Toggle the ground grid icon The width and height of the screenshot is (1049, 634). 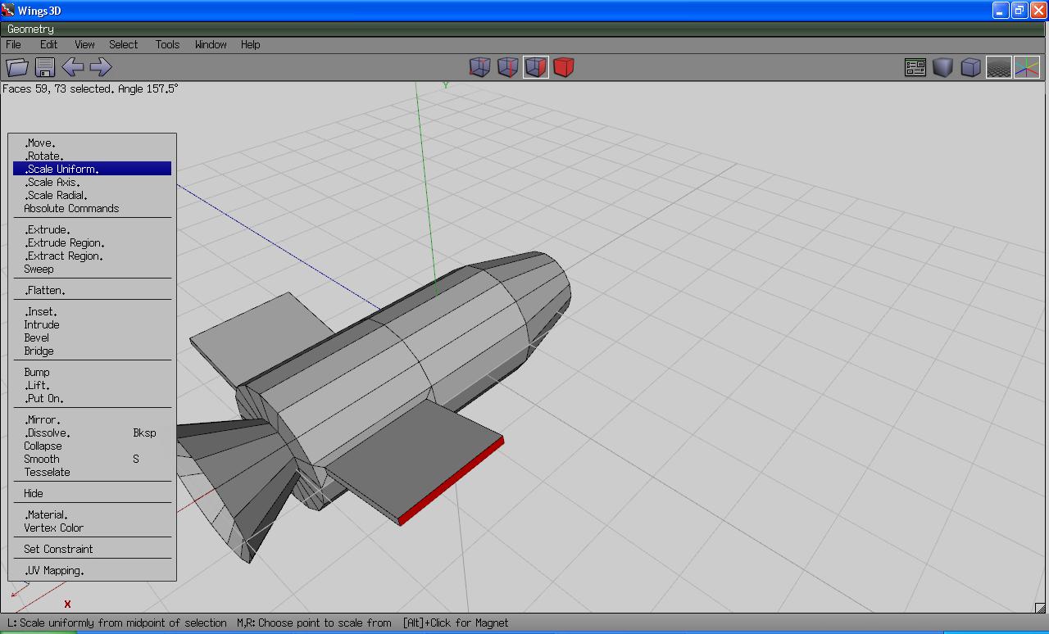click(999, 67)
